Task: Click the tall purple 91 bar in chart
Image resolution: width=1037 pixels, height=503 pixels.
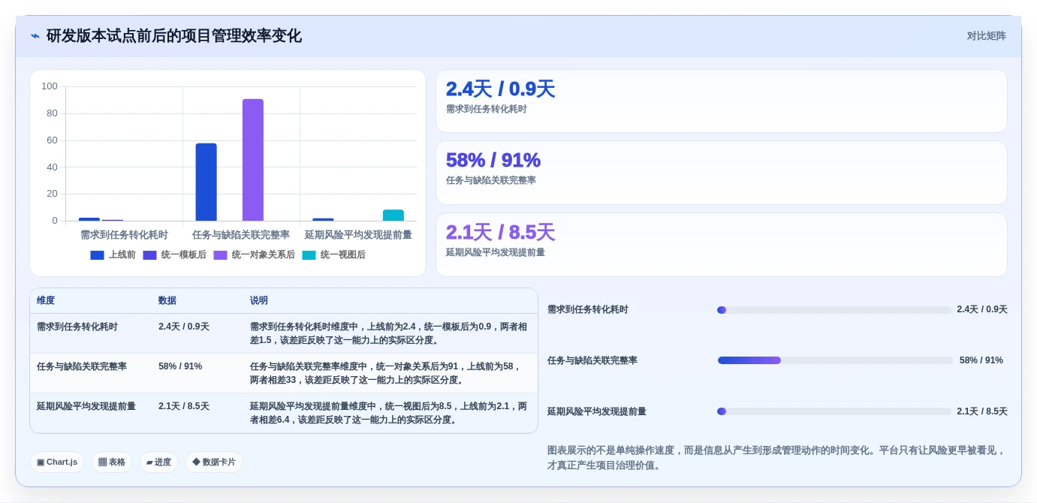Action: (253, 160)
